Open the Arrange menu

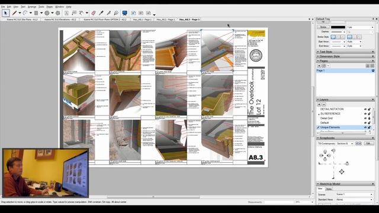32,7
